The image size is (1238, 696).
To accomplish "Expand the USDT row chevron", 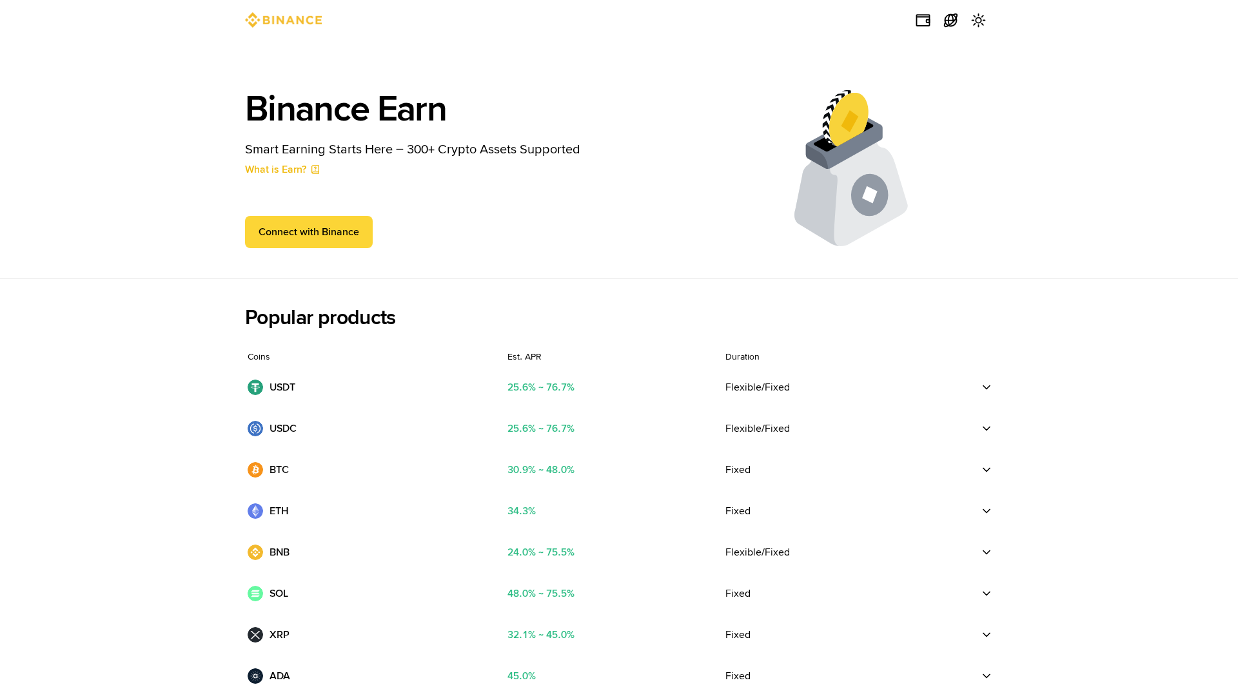I will pyautogui.click(x=987, y=387).
